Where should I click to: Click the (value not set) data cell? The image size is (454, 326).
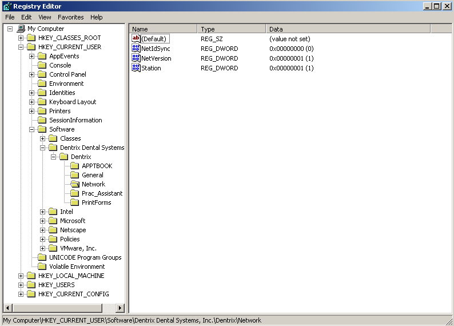pos(289,39)
